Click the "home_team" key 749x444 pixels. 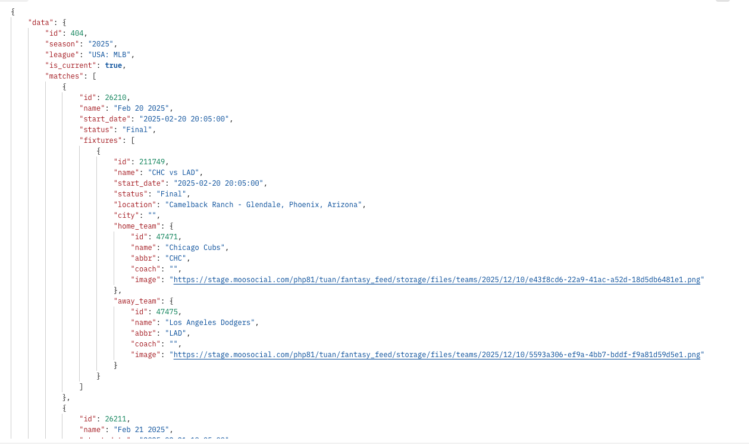(137, 226)
